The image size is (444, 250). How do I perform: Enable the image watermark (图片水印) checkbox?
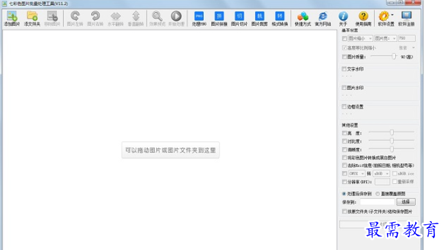tap(344, 88)
